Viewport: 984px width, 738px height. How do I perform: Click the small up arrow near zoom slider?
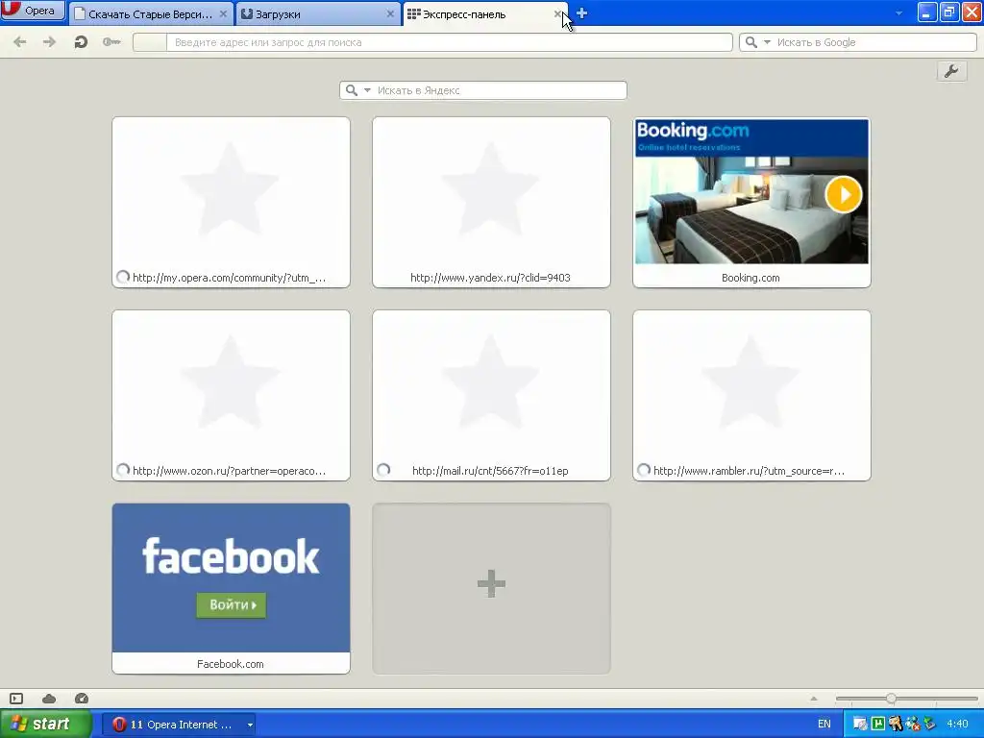click(814, 699)
